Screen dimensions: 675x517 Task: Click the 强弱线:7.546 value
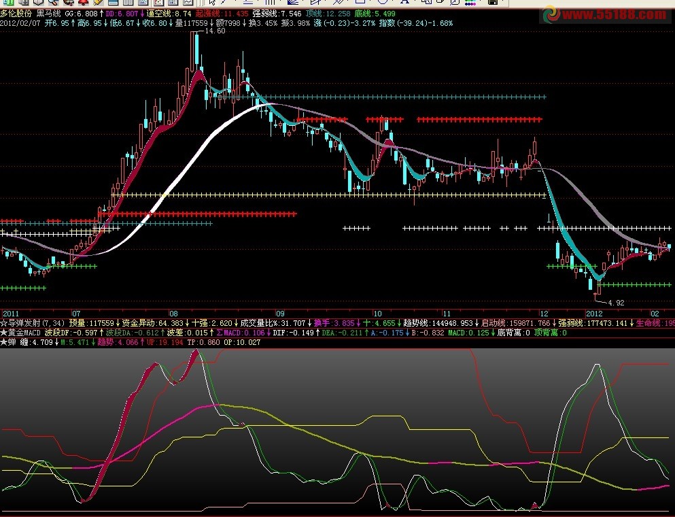277,14
